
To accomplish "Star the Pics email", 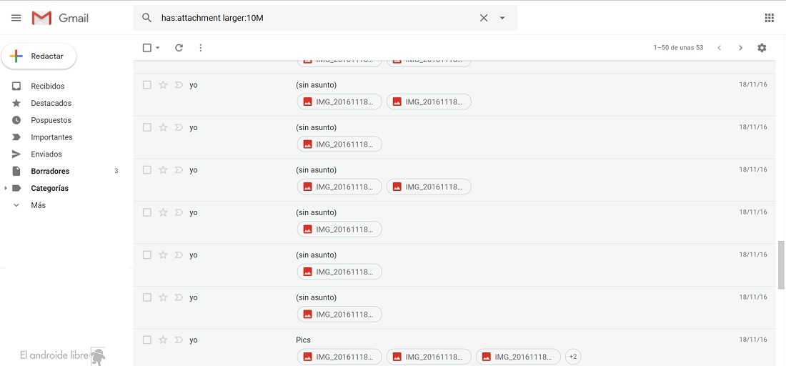I will click(x=163, y=340).
